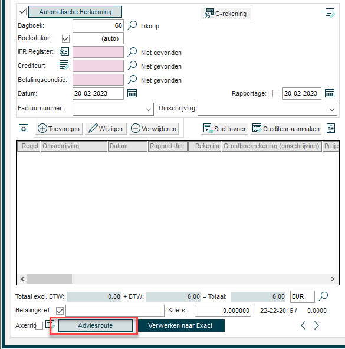345x349 pixels.
Task: Open the grid settings icon beside Toevoegen
Action: coord(24,128)
